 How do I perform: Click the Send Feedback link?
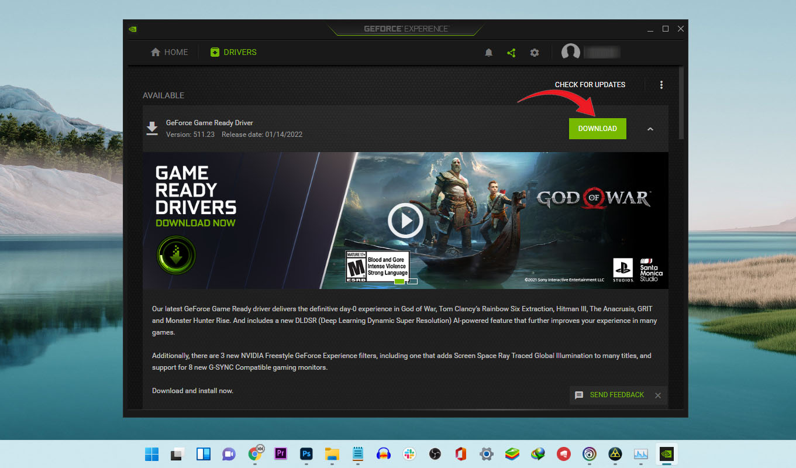tap(617, 395)
